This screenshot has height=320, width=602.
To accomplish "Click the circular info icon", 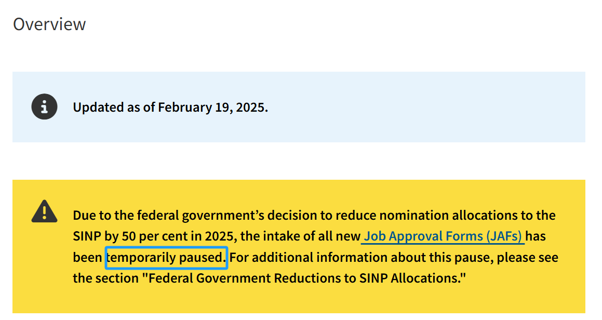I will click(44, 107).
